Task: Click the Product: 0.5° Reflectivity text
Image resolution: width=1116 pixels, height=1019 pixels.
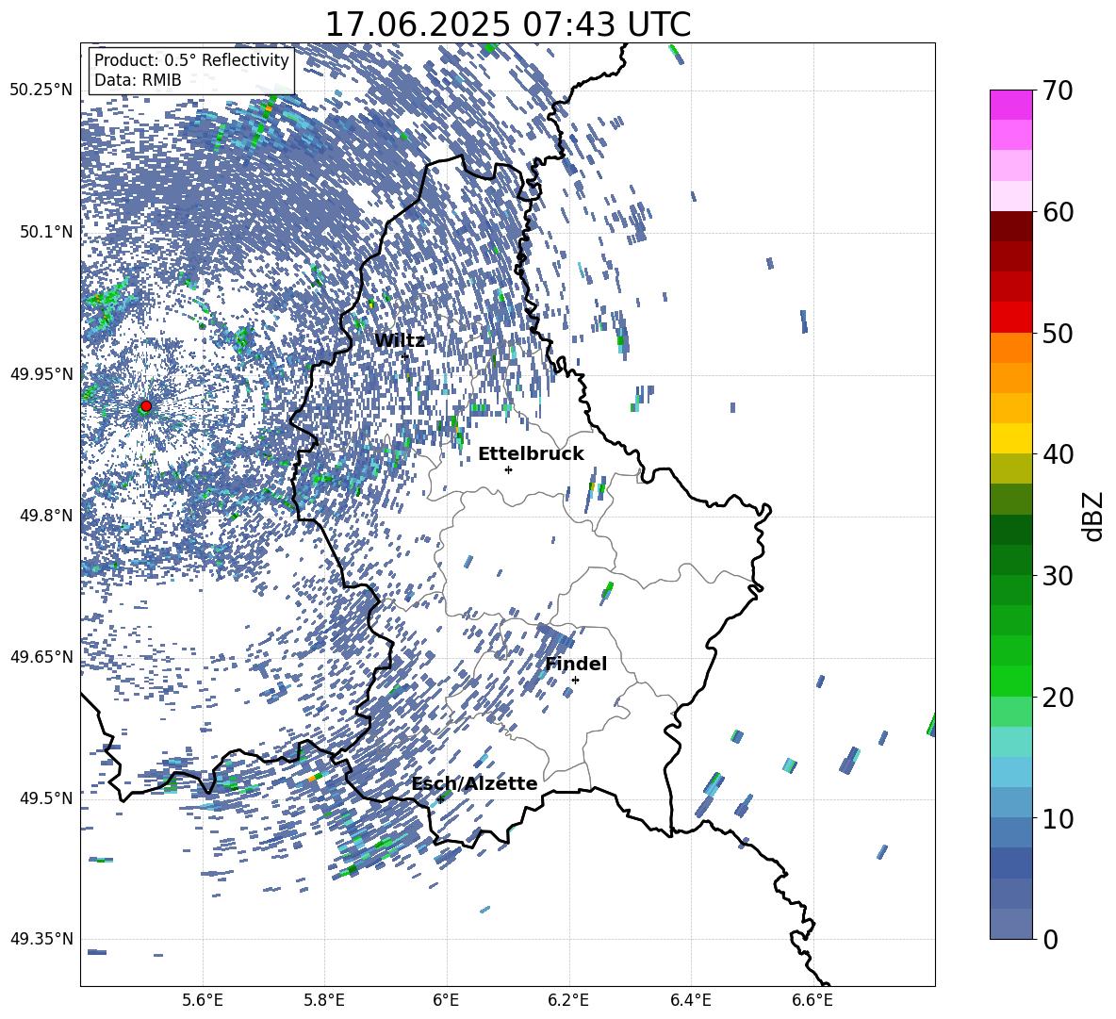Action: tap(191, 60)
